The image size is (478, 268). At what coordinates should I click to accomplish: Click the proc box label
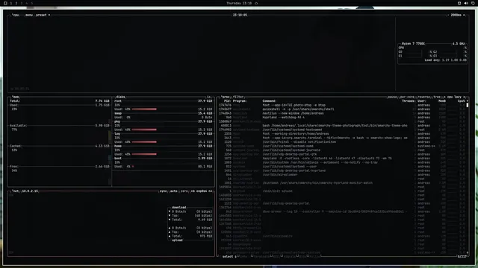(x=226, y=97)
